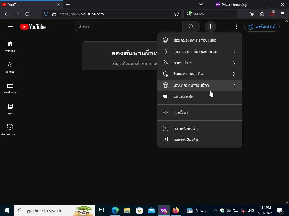Image resolution: width=289 pixels, height=216 pixels.
Task: Open ประเทศ: สหรัฐอเมริกา location submenu
Action: tap(200, 85)
